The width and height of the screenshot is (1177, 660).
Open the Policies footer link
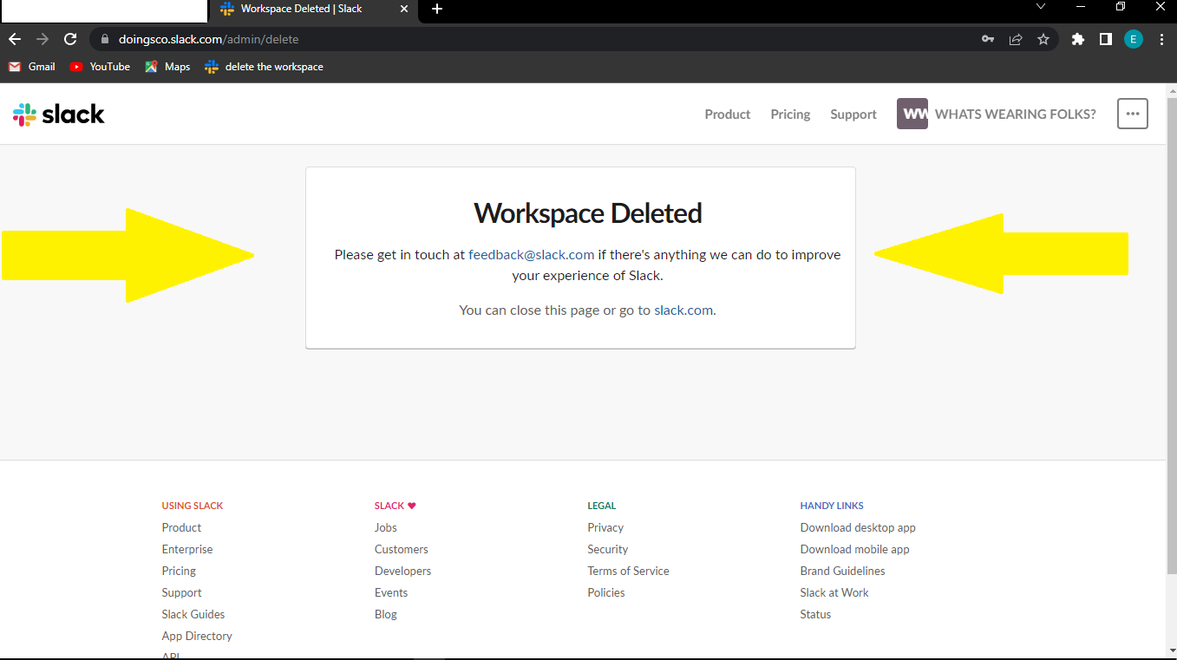(x=606, y=592)
